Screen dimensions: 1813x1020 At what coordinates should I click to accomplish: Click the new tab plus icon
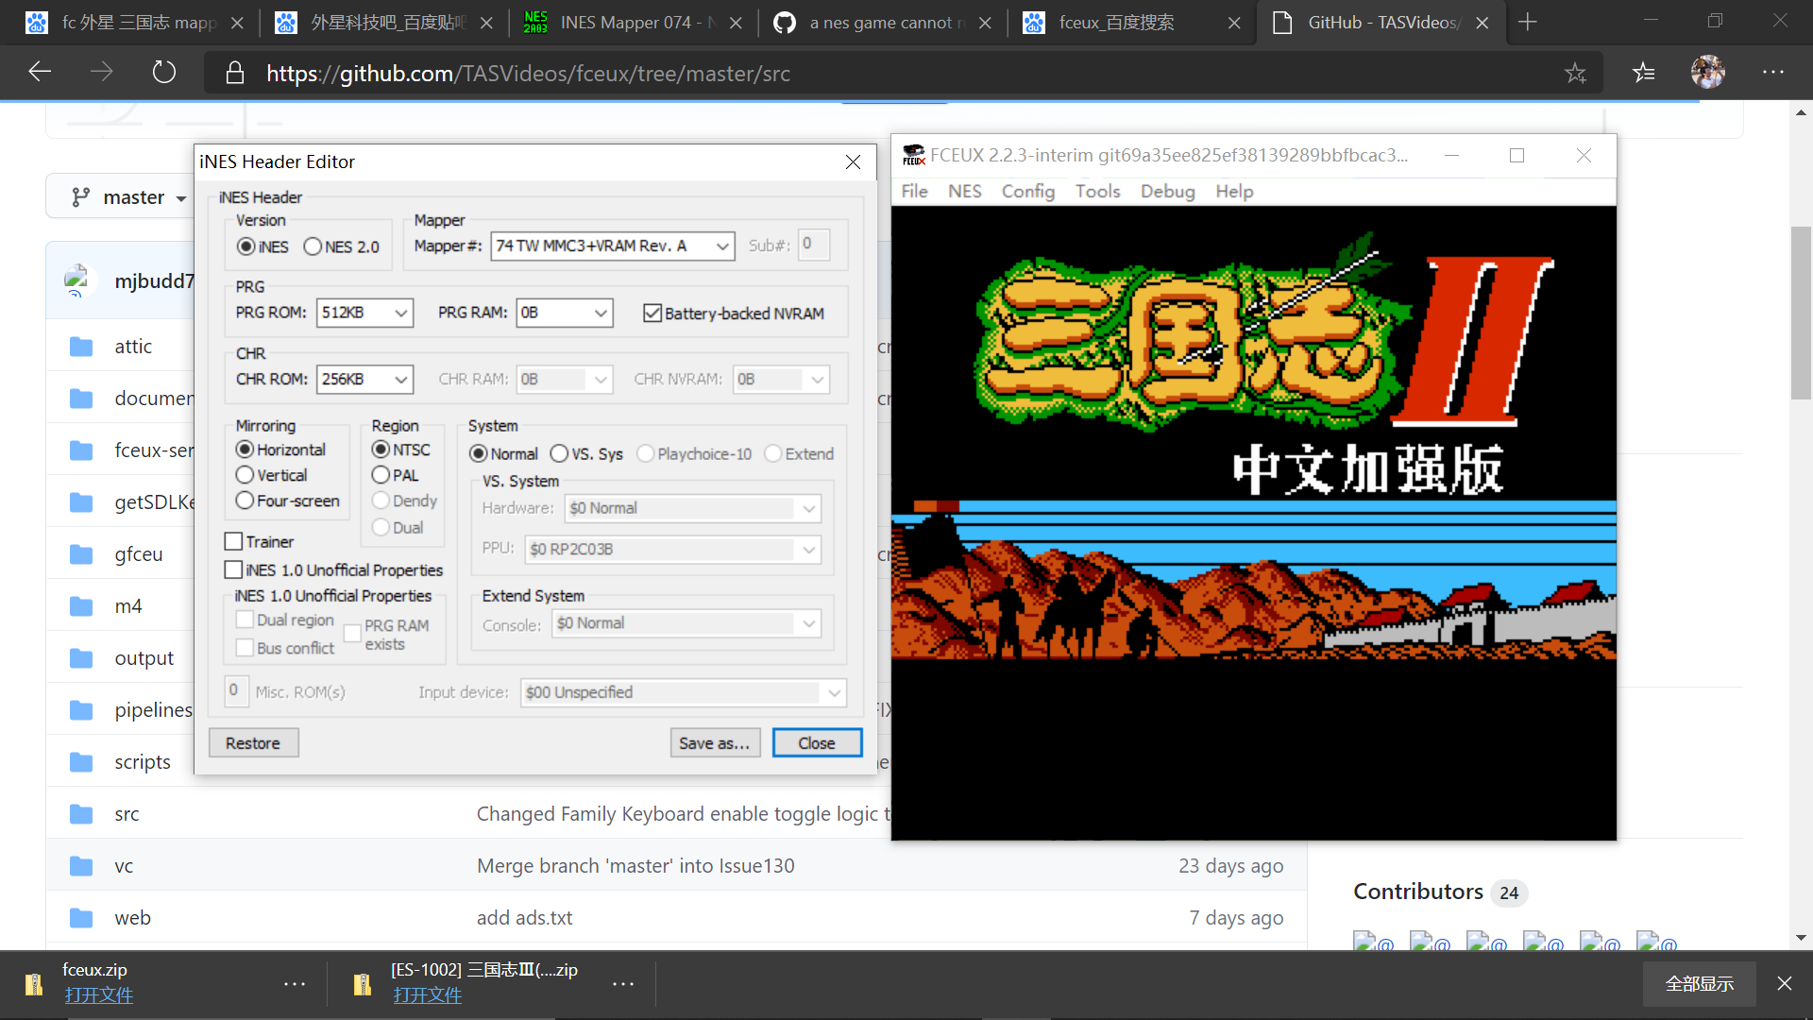[1528, 21]
